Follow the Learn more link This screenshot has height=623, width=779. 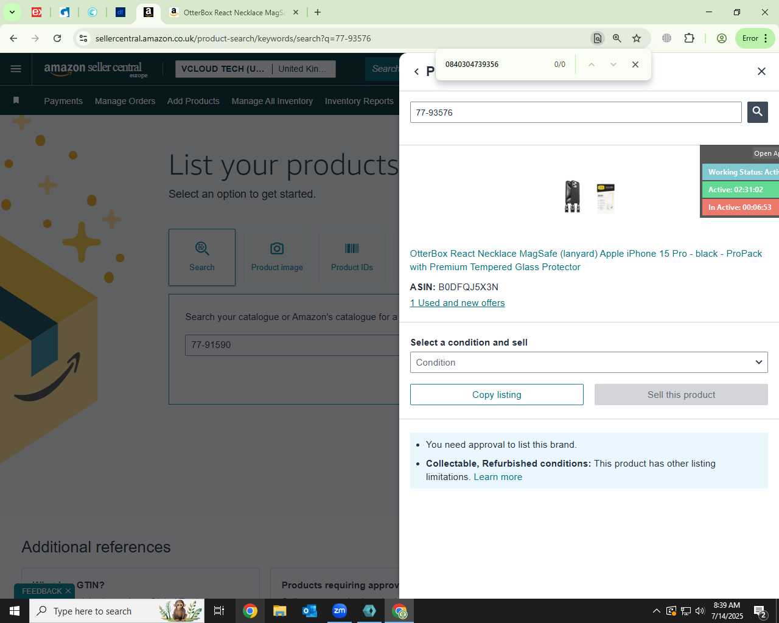coord(498,477)
